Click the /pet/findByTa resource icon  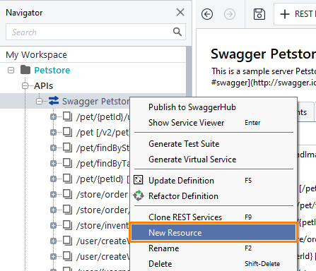click(x=68, y=163)
